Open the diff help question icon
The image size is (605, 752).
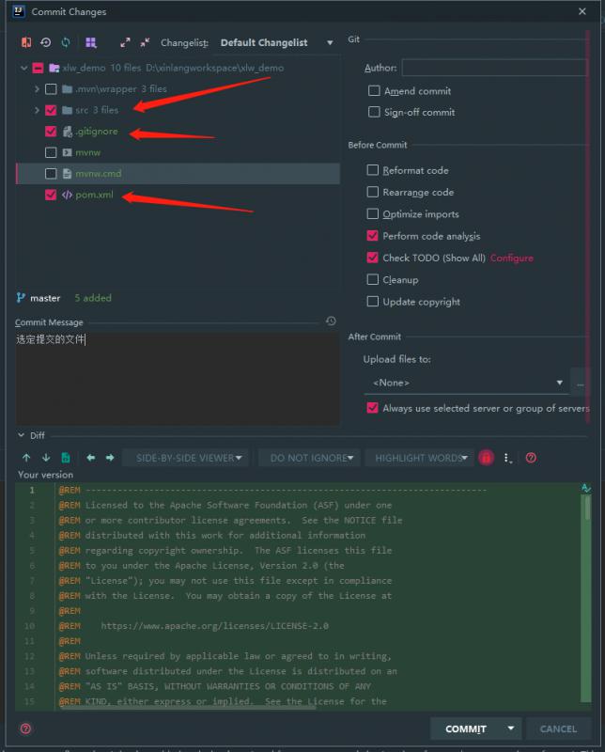[x=531, y=458]
